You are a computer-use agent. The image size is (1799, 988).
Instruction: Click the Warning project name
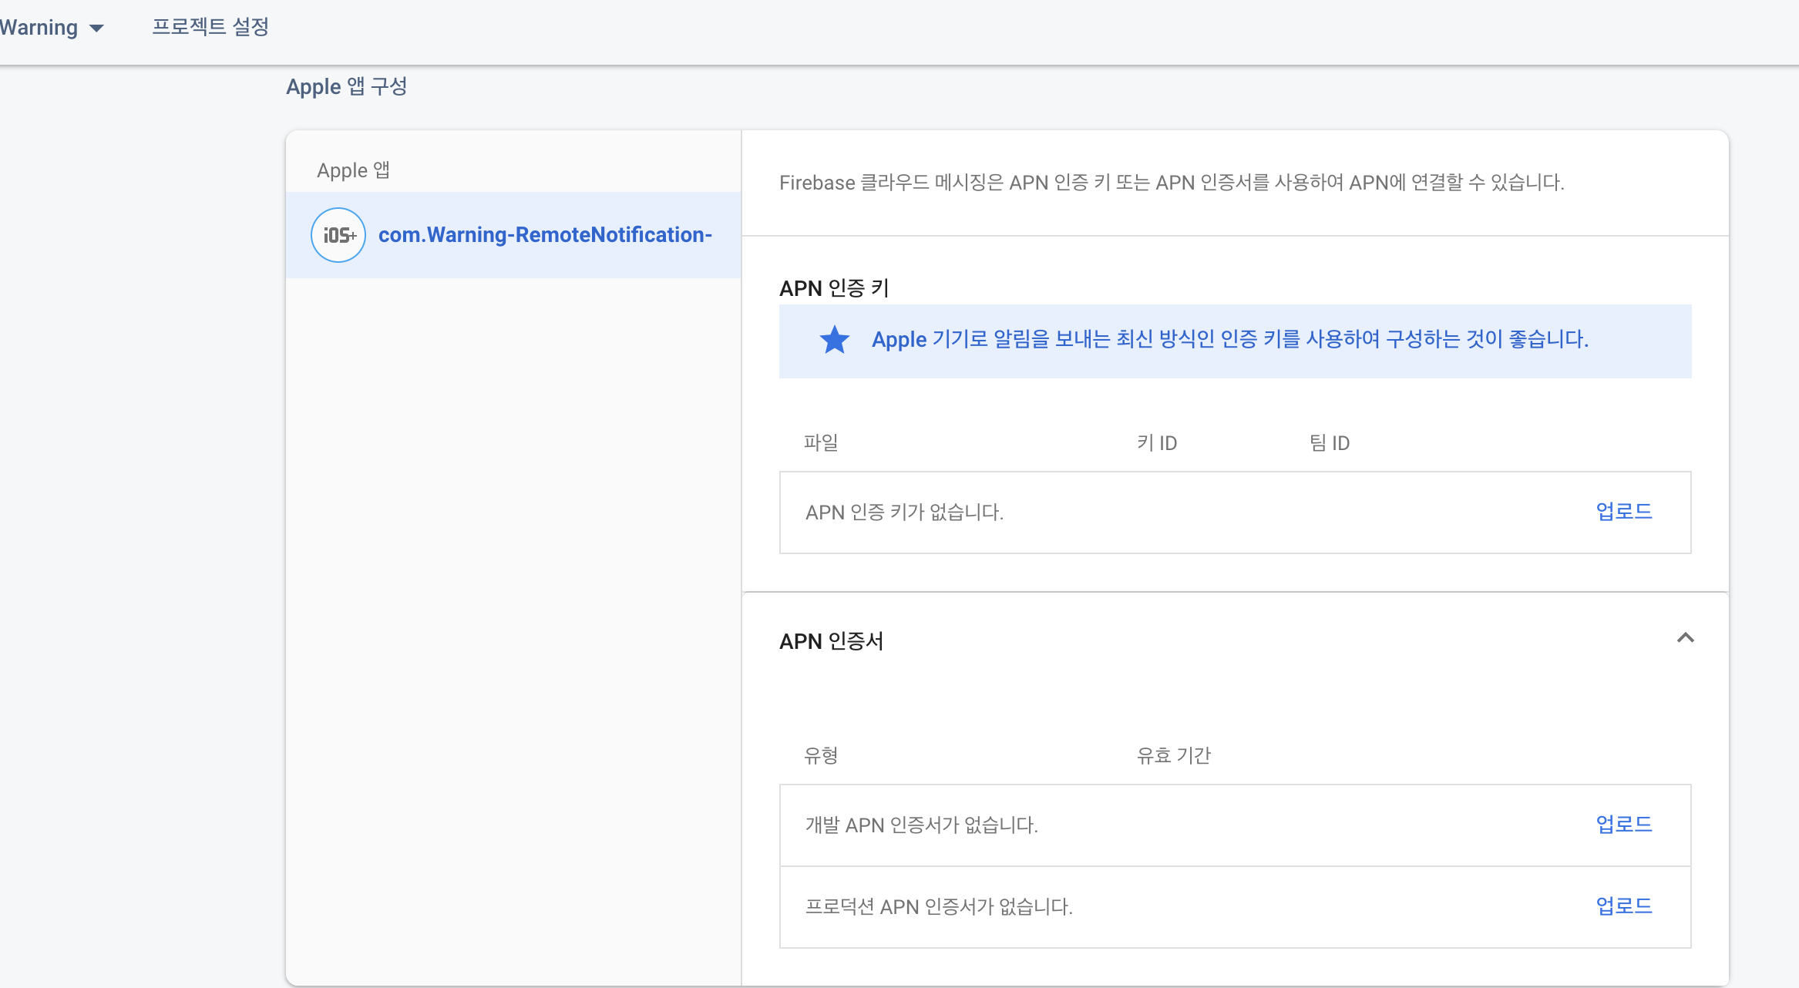tap(39, 28)
